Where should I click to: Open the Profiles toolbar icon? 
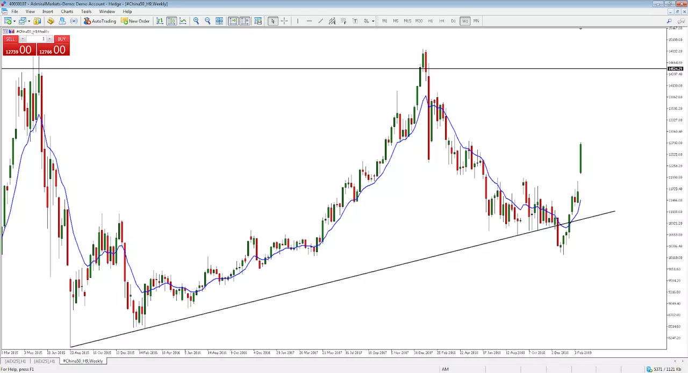tap(23, 21)
